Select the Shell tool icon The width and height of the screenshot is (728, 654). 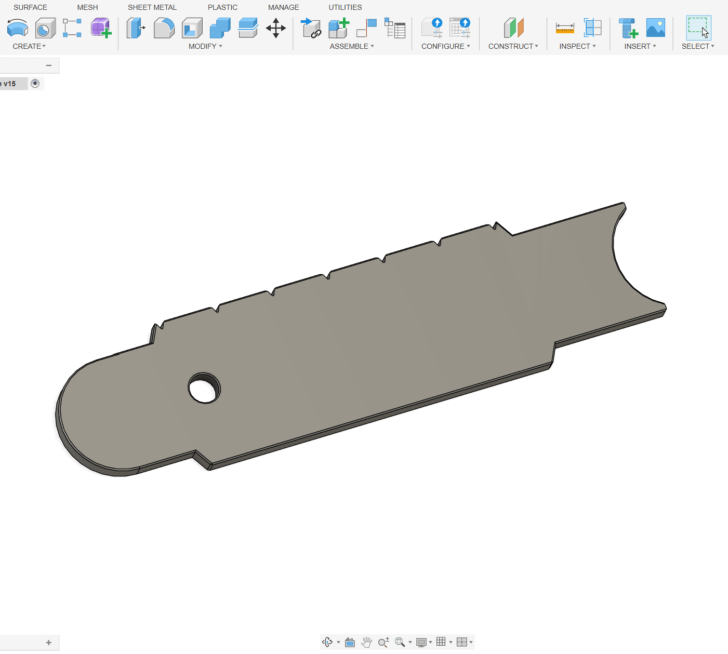[x=192, y=28]
